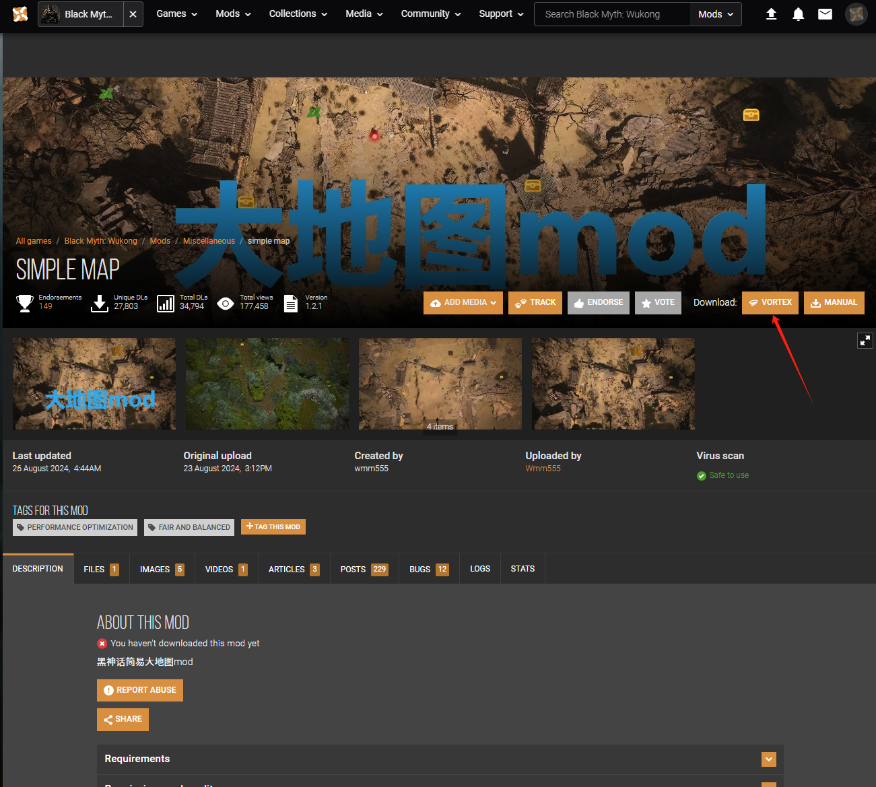
Task: Open uploader Wmm555 profile link
Action: [543, 469]
